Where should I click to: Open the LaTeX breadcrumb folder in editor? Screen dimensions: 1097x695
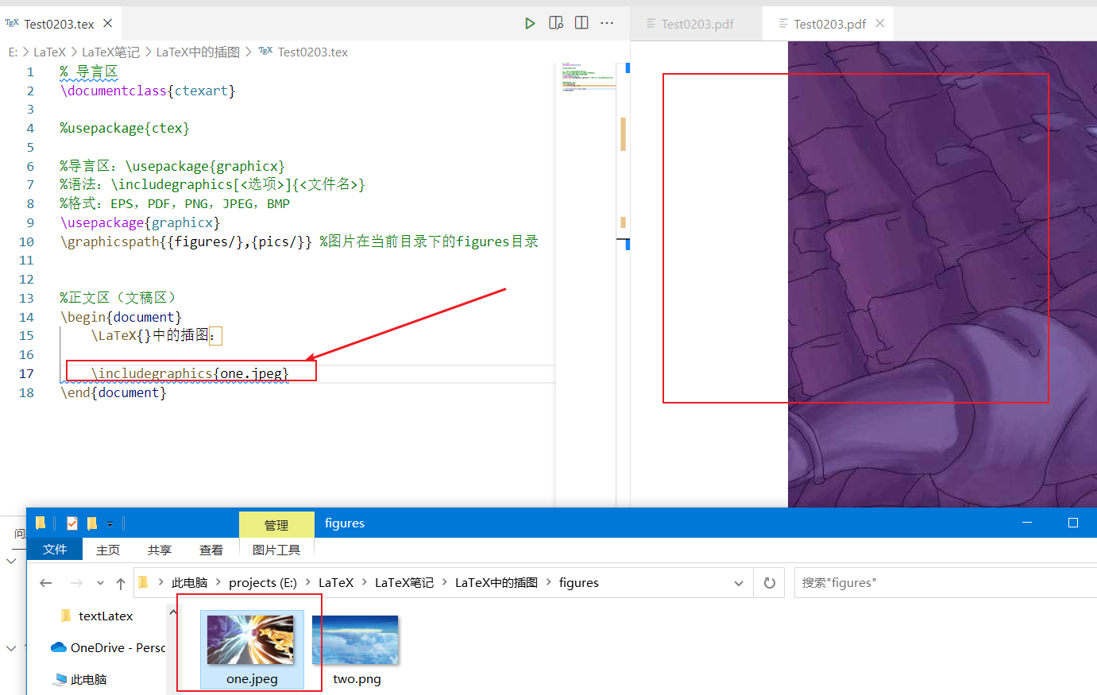click(49, 52)
